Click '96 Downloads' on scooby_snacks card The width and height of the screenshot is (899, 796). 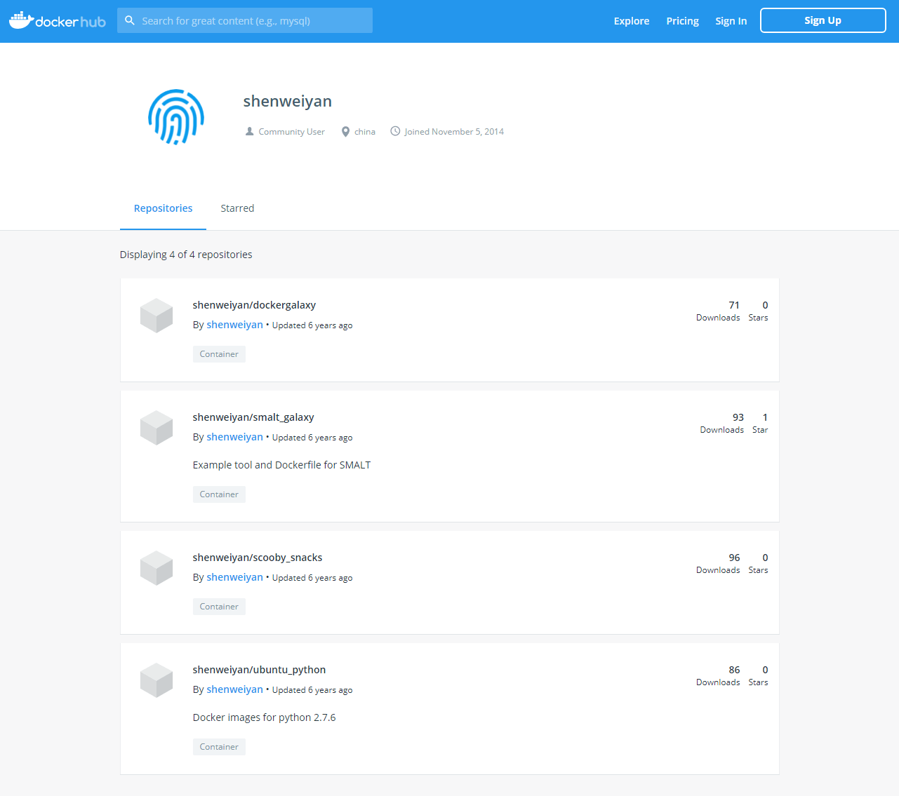pos(718,563)
